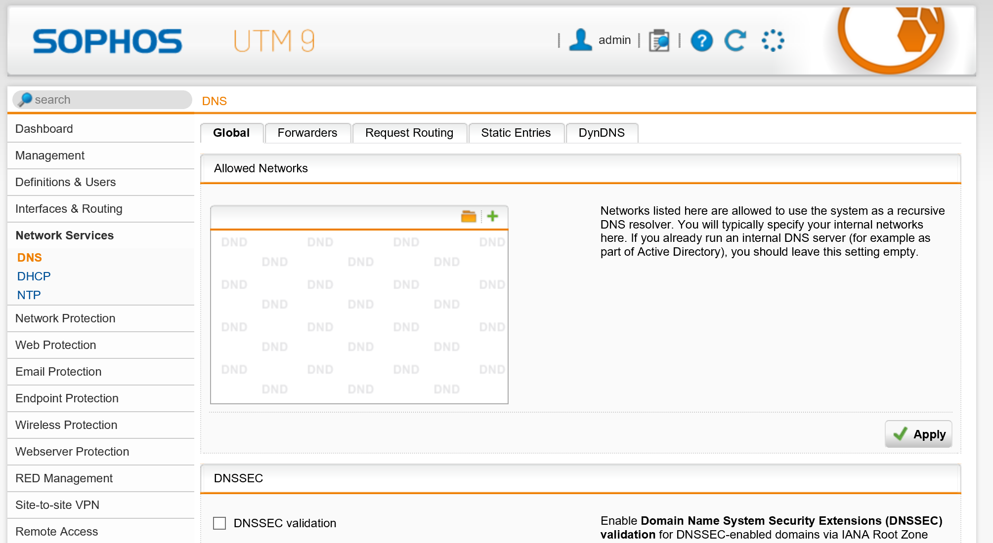This screenshot has height=543, width=993.
Task: Click the Sophos logo
Action: 107,41
